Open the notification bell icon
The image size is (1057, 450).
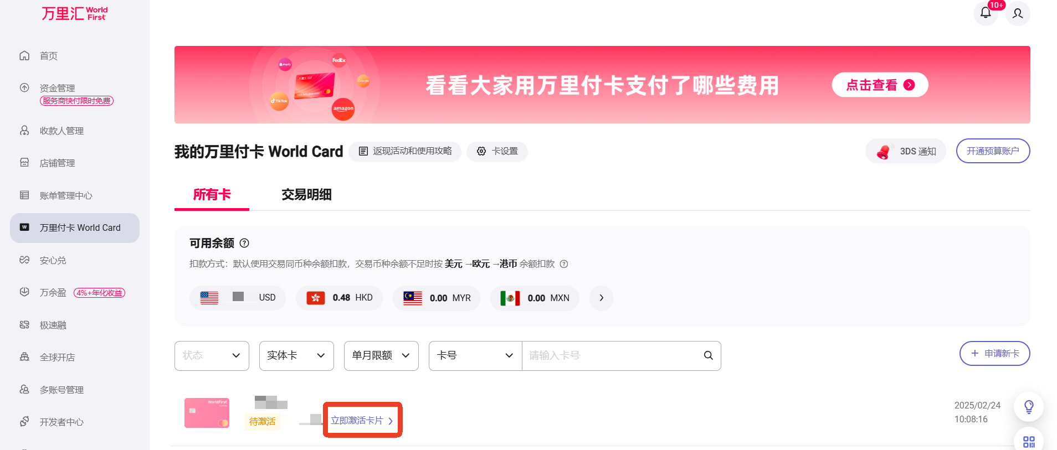(986, 13)
